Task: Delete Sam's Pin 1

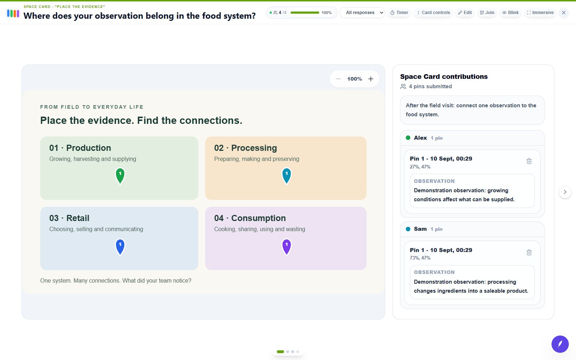Action: pyautogui.click(x=529, y=252)
